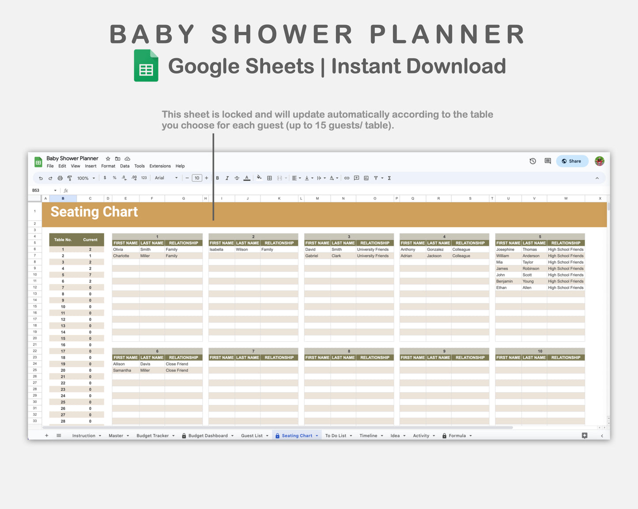The image size is (638, 509).
Task: Open the Extensions menu
Action: click(160, 166)
